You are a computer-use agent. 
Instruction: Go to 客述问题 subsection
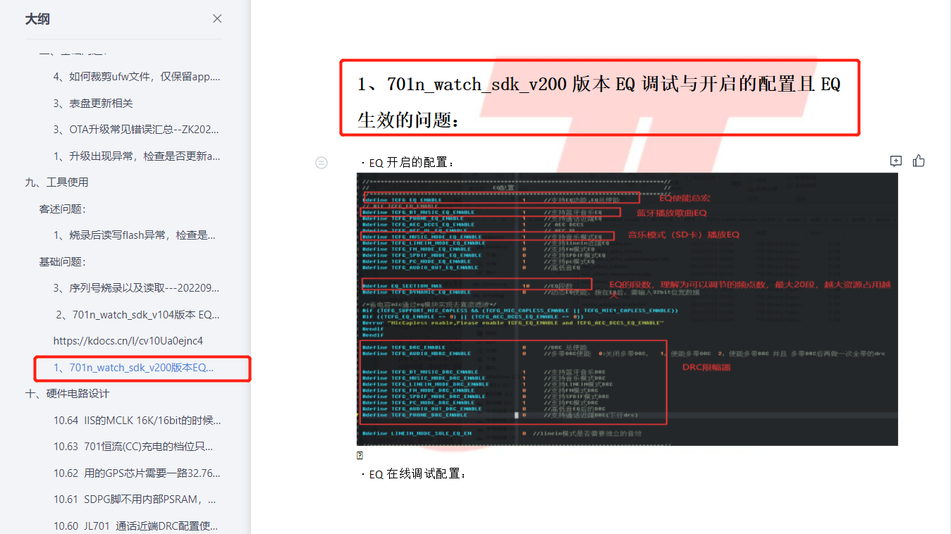click(62, 209)
